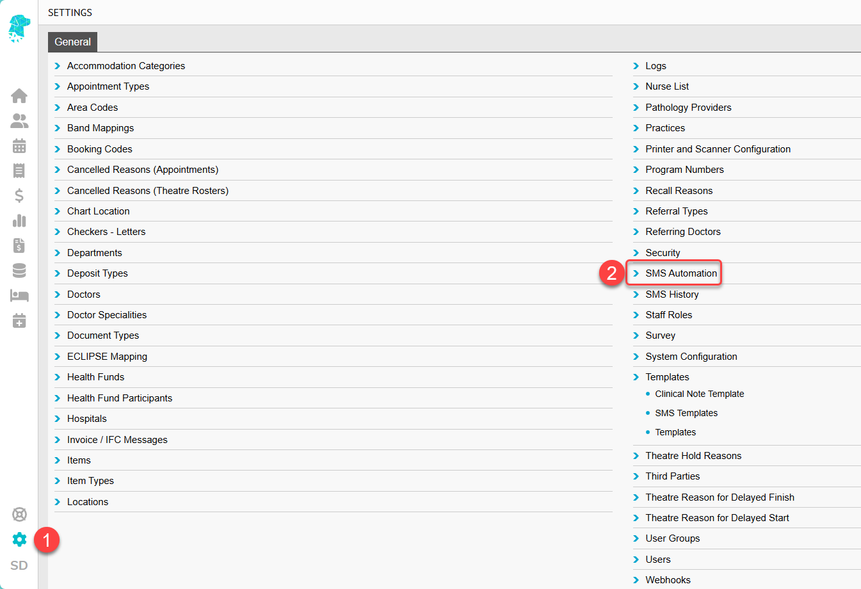Open Staff Roles settings
Viewport: 861px width, 589px height.
point(669,315)
